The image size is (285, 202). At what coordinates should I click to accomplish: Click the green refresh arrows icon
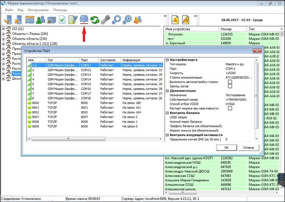pyautogui.click(x=95, y=20)
